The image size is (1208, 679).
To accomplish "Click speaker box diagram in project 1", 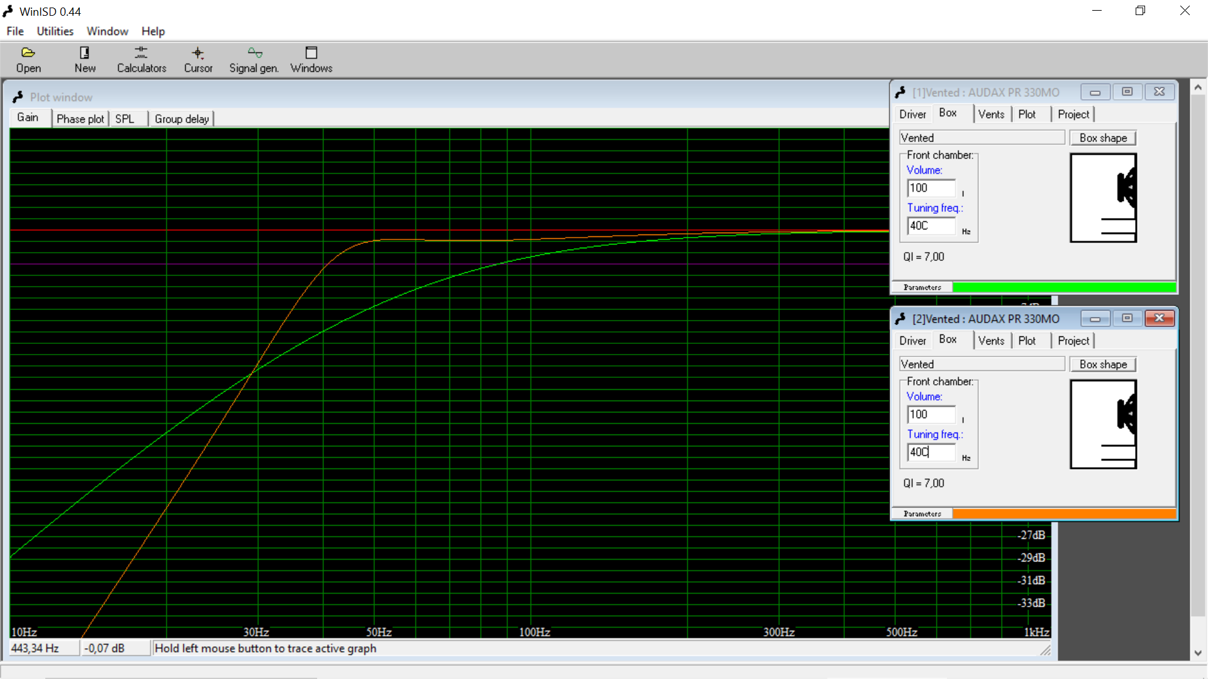I will pos(1103,198).
